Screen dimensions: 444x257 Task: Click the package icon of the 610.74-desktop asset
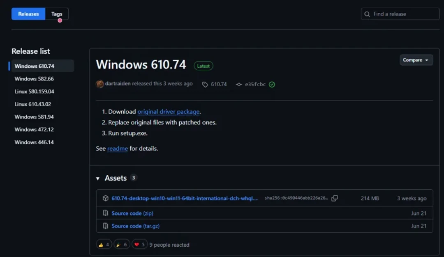[105, 198]
